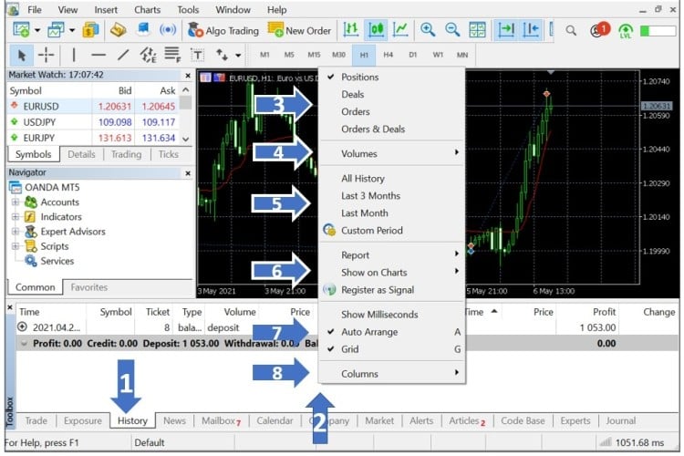Uncheck the Positions option in context menu
Image resolution: width=684 pixels, height=456 pixels.
(x=359, y=77)
